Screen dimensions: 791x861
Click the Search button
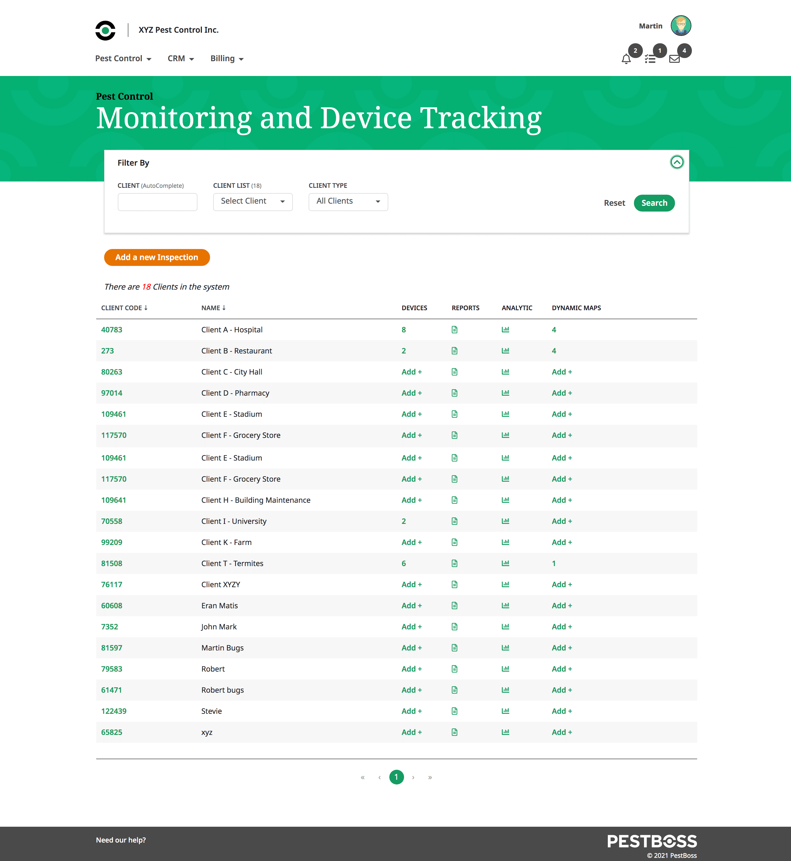coord(654,203)
